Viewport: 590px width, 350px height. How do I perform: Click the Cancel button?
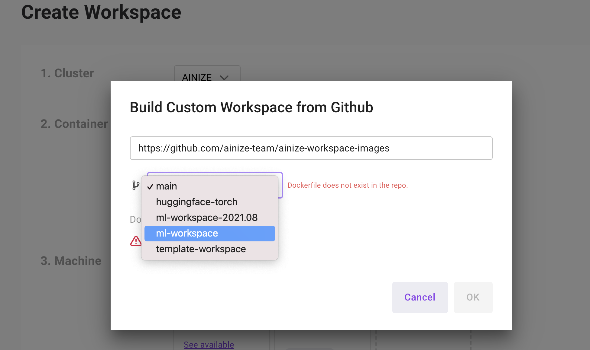tap(420, 297)
